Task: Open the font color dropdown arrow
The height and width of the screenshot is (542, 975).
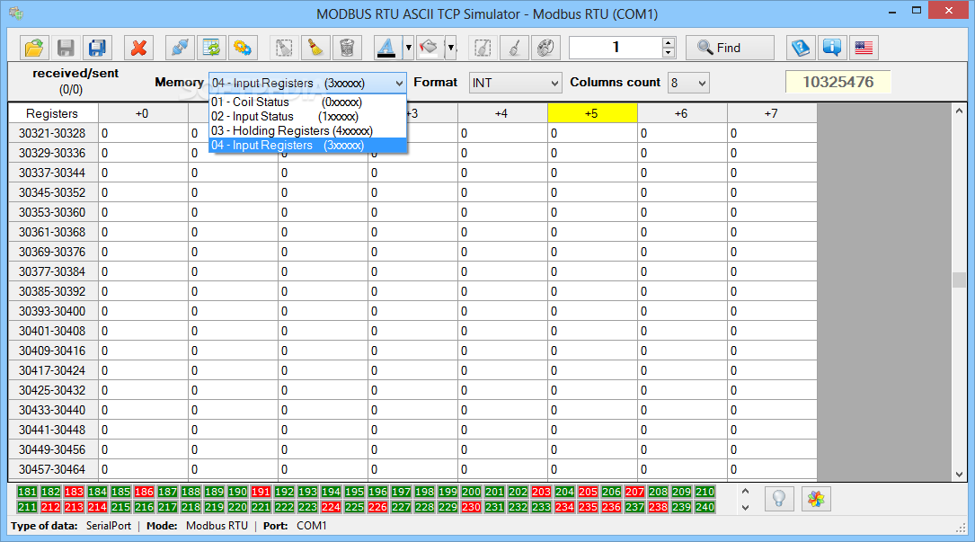Action: point(409,48)
